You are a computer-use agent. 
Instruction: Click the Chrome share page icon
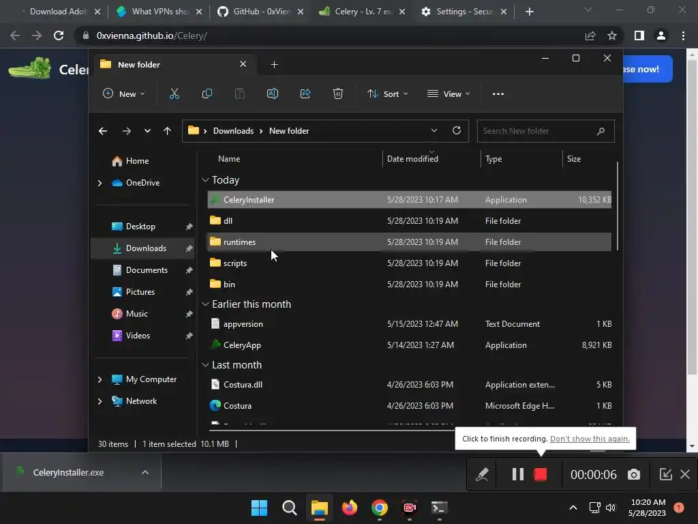(x=590, y=35)
